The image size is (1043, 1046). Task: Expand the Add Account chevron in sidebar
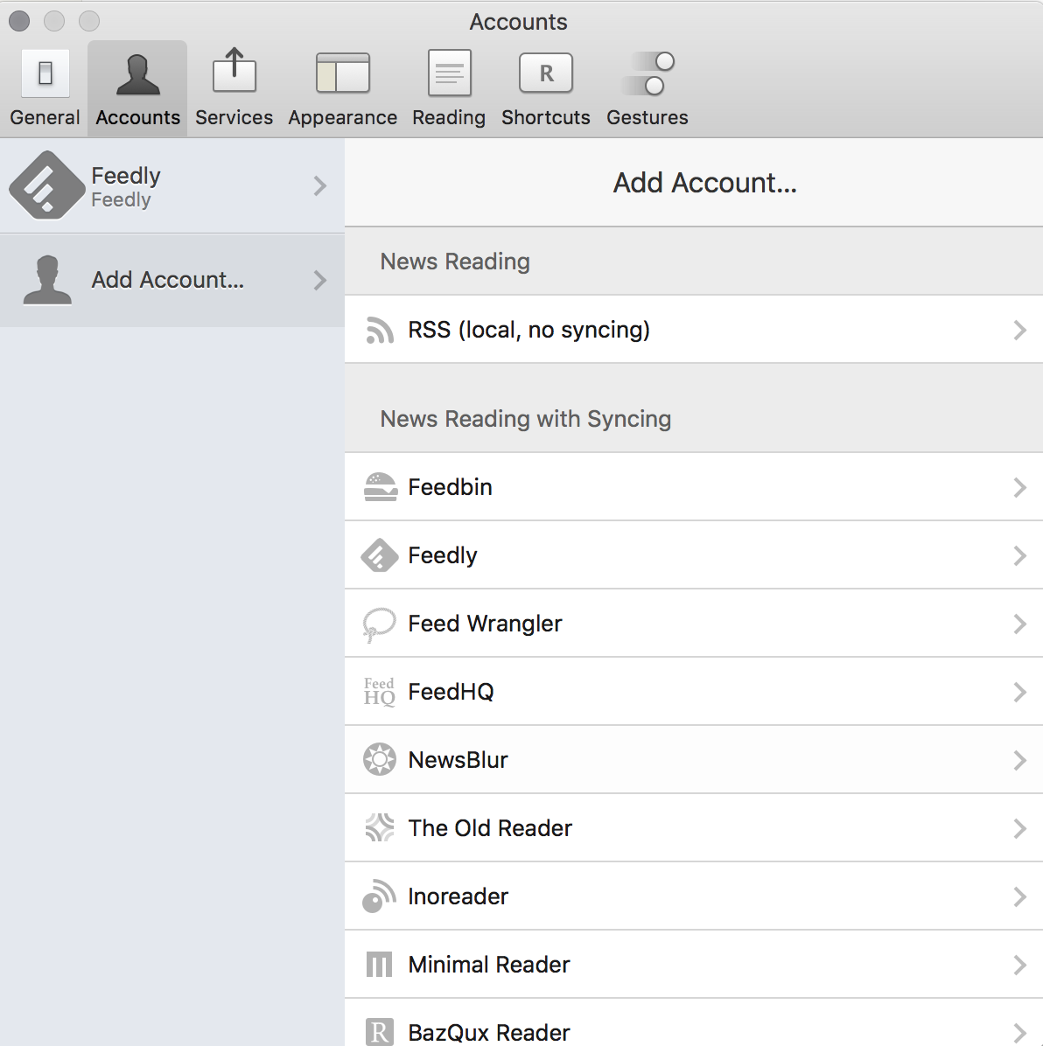click(x=320, y=280)
